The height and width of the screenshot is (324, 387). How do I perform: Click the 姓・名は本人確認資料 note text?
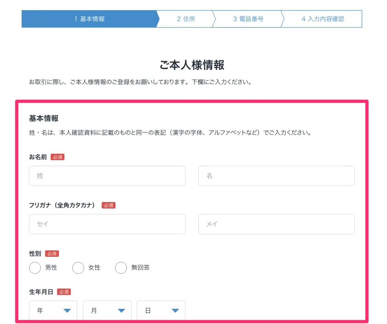tap(170, 133)
